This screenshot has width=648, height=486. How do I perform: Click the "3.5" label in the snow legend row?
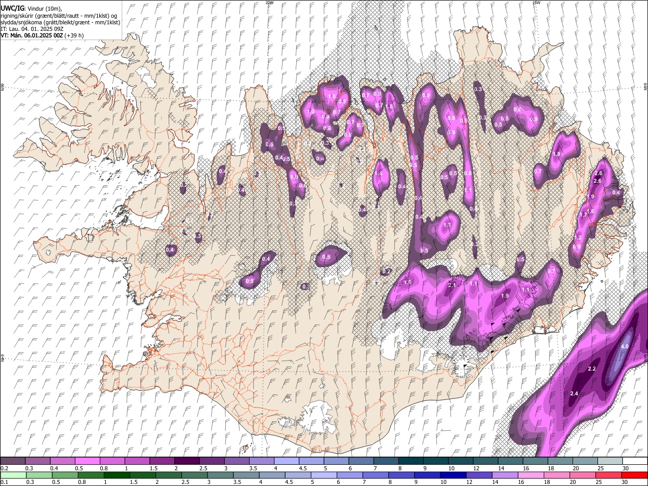[x=253, y=468]
